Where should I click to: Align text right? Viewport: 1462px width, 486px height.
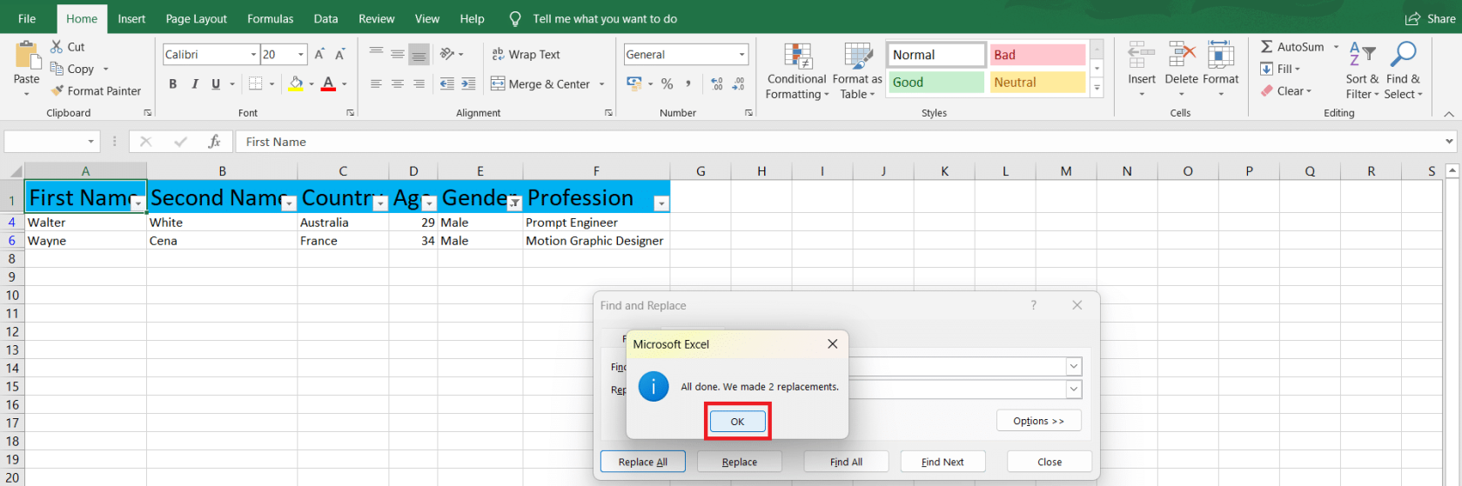[419, 83]
